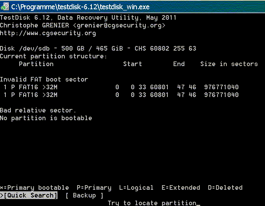Click the 'E=Extended' legend entry
The height and width of the screenshot is (206, 265).
coord(181,187)
